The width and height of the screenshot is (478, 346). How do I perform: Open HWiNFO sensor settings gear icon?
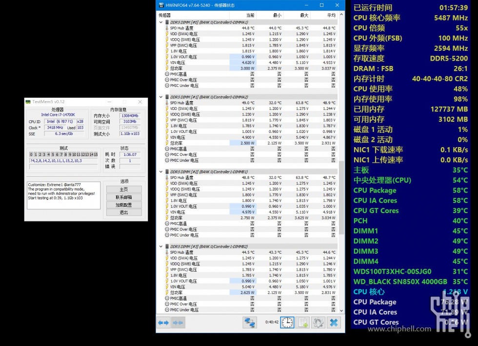tap(318, 323)
